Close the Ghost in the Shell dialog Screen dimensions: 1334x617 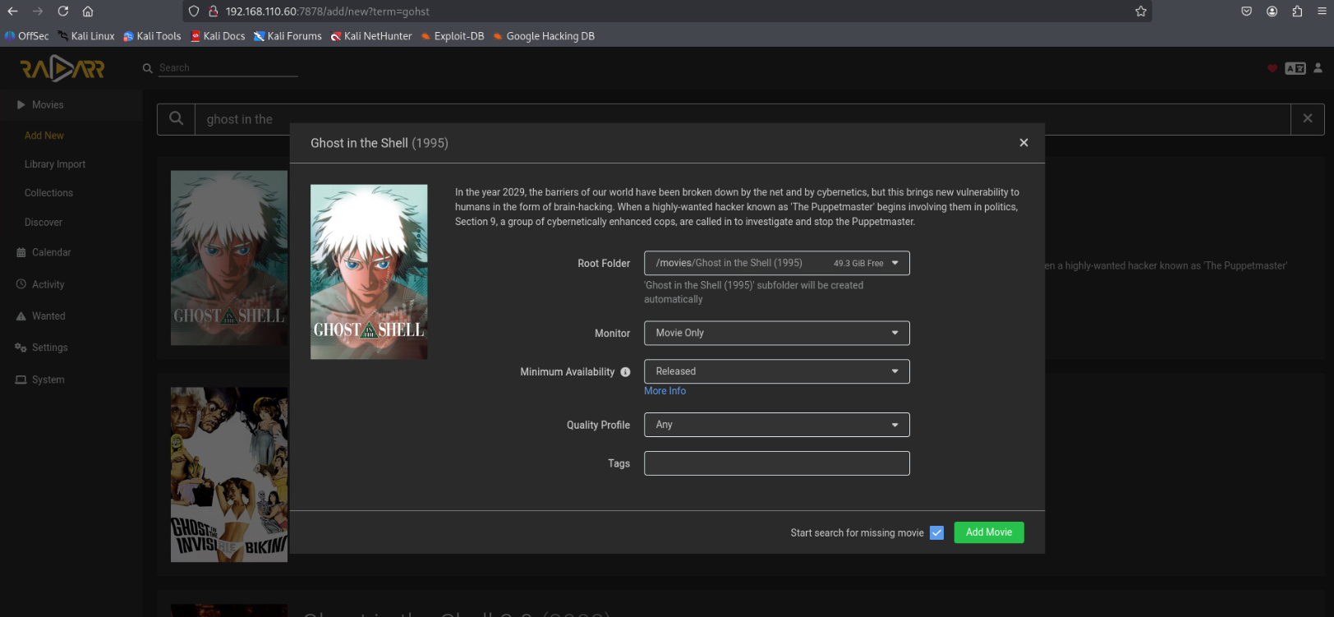[x=1023, y=143]
